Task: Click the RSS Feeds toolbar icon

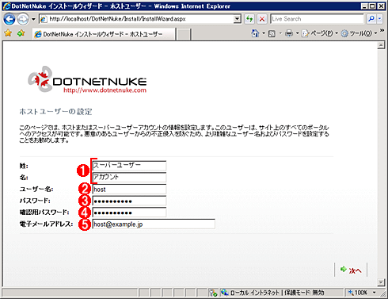Action: [272, 33]
